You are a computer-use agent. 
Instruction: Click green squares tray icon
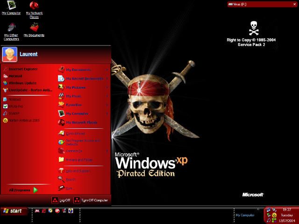point(274,220)
